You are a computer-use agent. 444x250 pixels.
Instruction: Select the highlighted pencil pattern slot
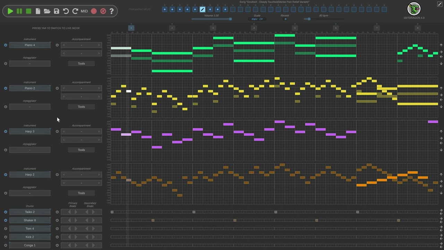(203, 9)
